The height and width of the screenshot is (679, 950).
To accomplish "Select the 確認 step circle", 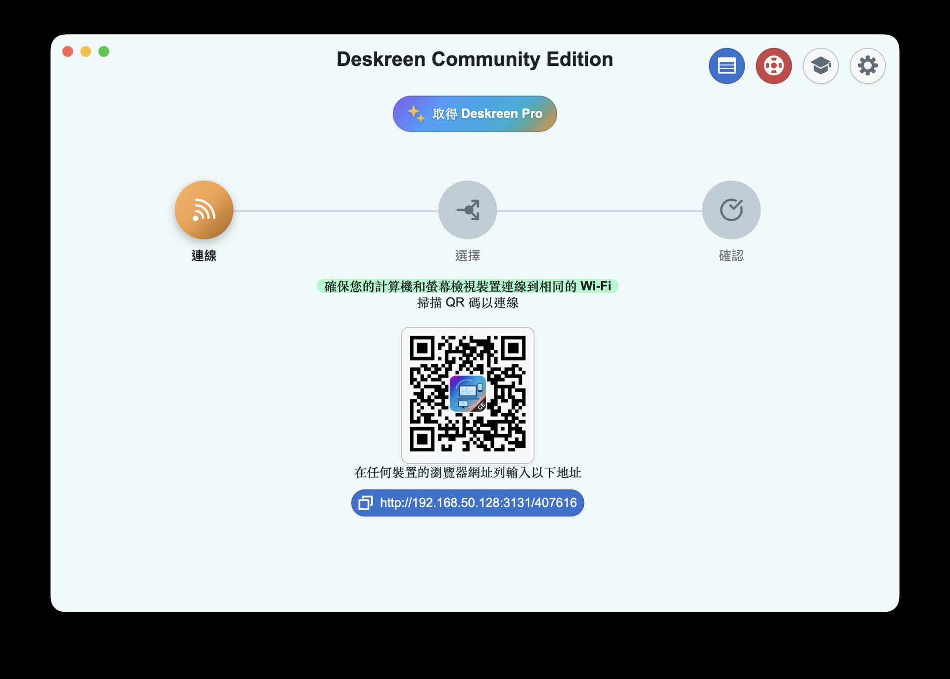I will coord(731,210).
